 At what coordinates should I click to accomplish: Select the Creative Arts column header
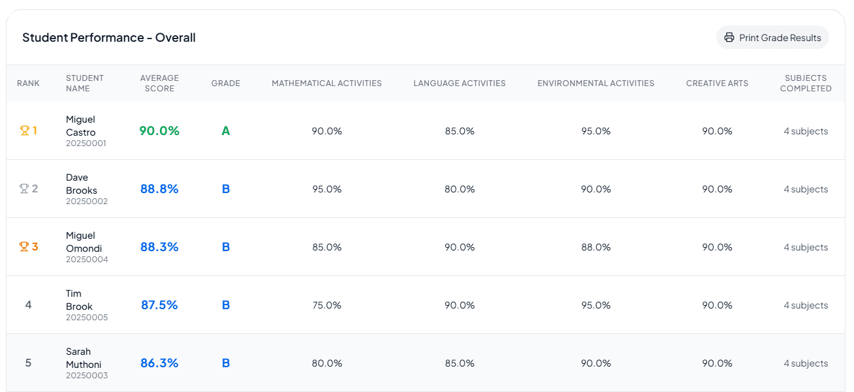717,83
